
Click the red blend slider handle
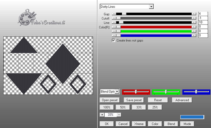tap(136, 92)
